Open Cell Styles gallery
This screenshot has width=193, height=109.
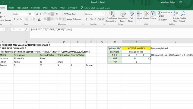pos(131,17)
